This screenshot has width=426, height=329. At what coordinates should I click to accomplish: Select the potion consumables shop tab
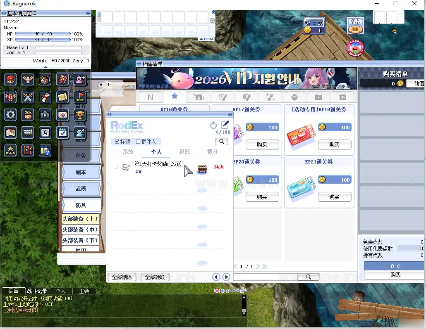click(x=294, y=97)
